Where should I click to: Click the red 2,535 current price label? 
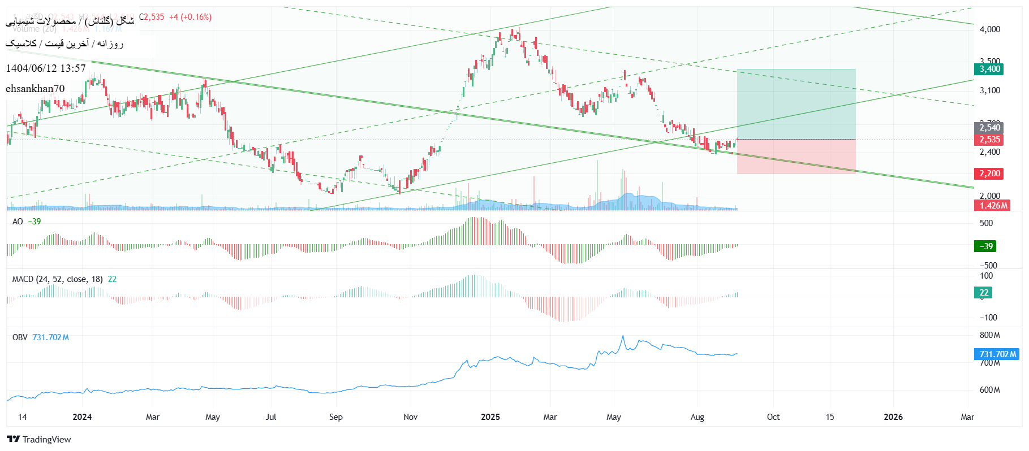coord(988,140)
